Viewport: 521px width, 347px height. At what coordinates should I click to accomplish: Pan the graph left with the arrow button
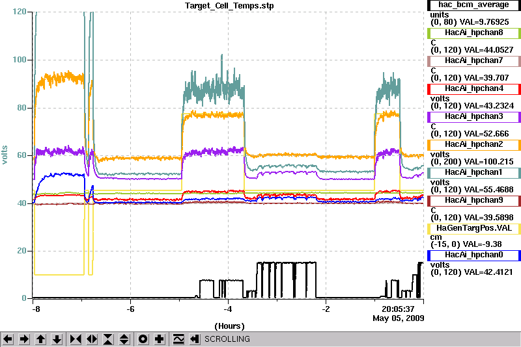pos(8,339)
